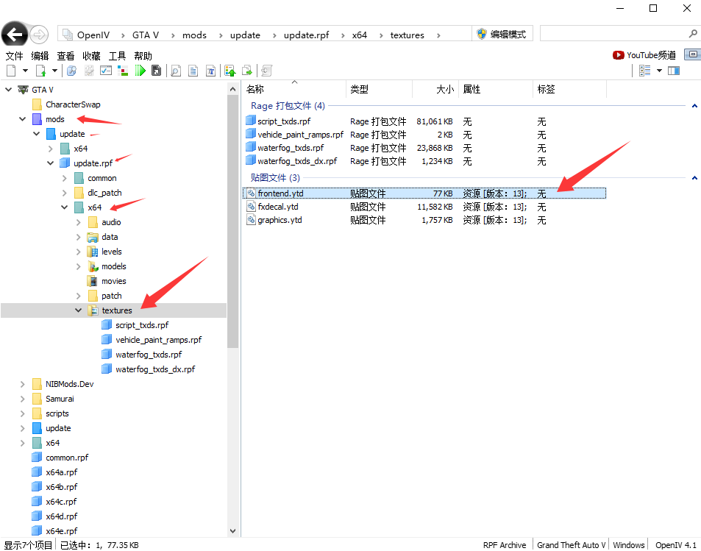Expand the NIBMods.Dev folder node

[x=22, y=384]
